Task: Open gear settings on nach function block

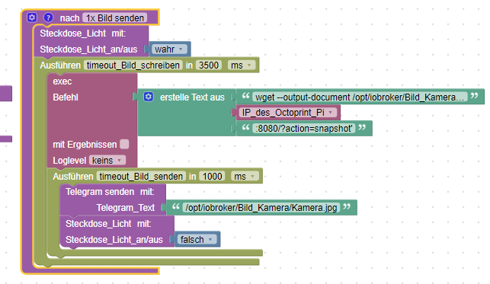Action: (x=32, y=18)
